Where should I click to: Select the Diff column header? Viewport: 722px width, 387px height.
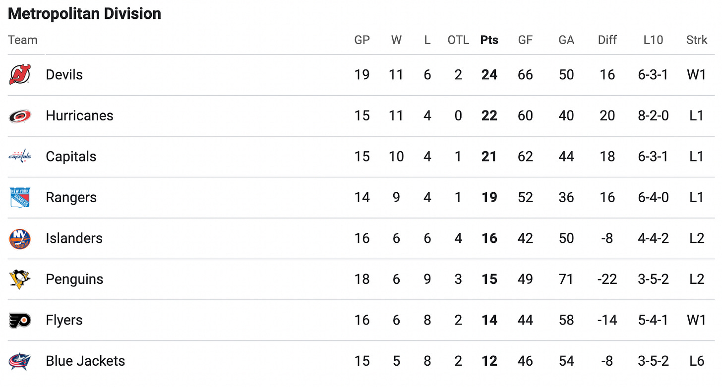click(x=607, y=40)
